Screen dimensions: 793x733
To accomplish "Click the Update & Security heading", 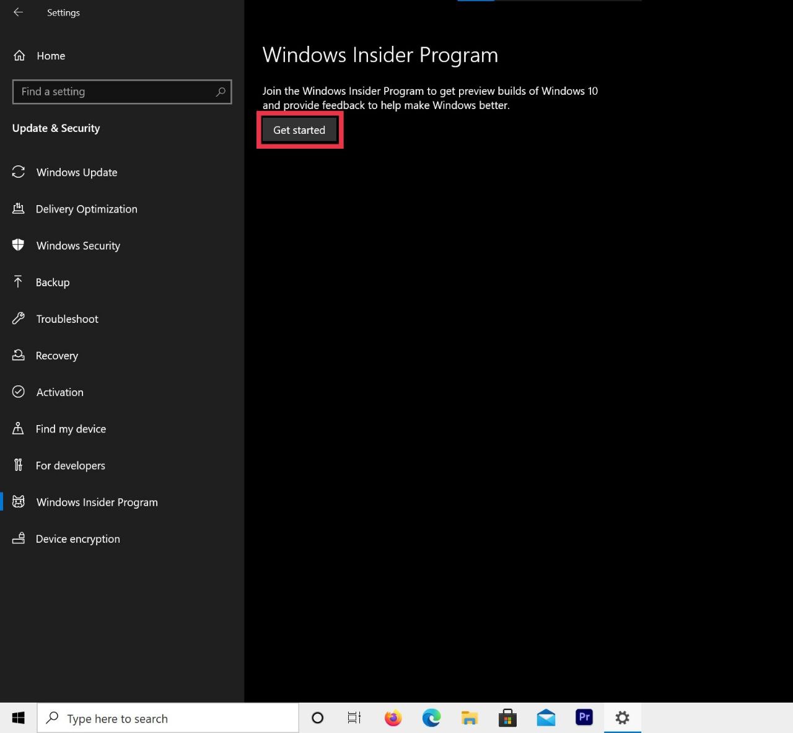I will pyautogui.click(x=56, y=128).
